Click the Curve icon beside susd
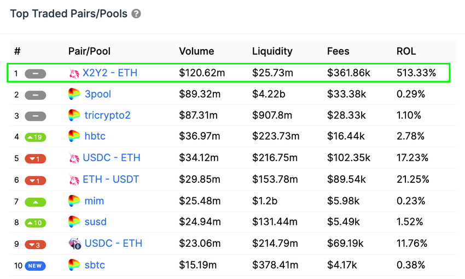The height and width of the screenshot is (279, 465). tap(74, 222)
